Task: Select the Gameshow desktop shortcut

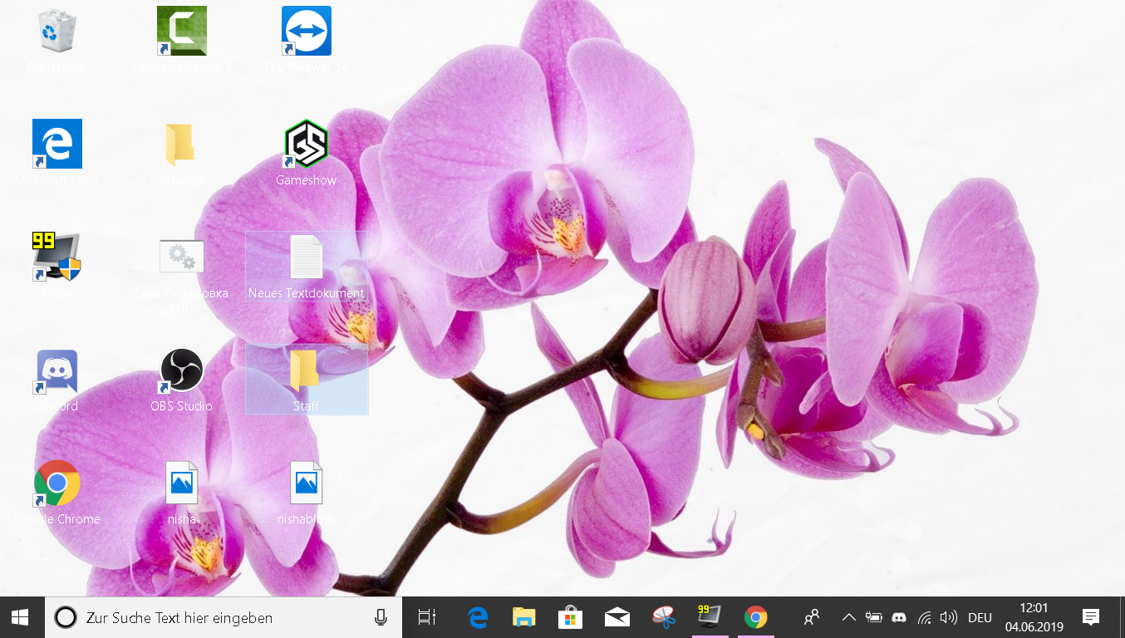Action: tap(306, 146)
